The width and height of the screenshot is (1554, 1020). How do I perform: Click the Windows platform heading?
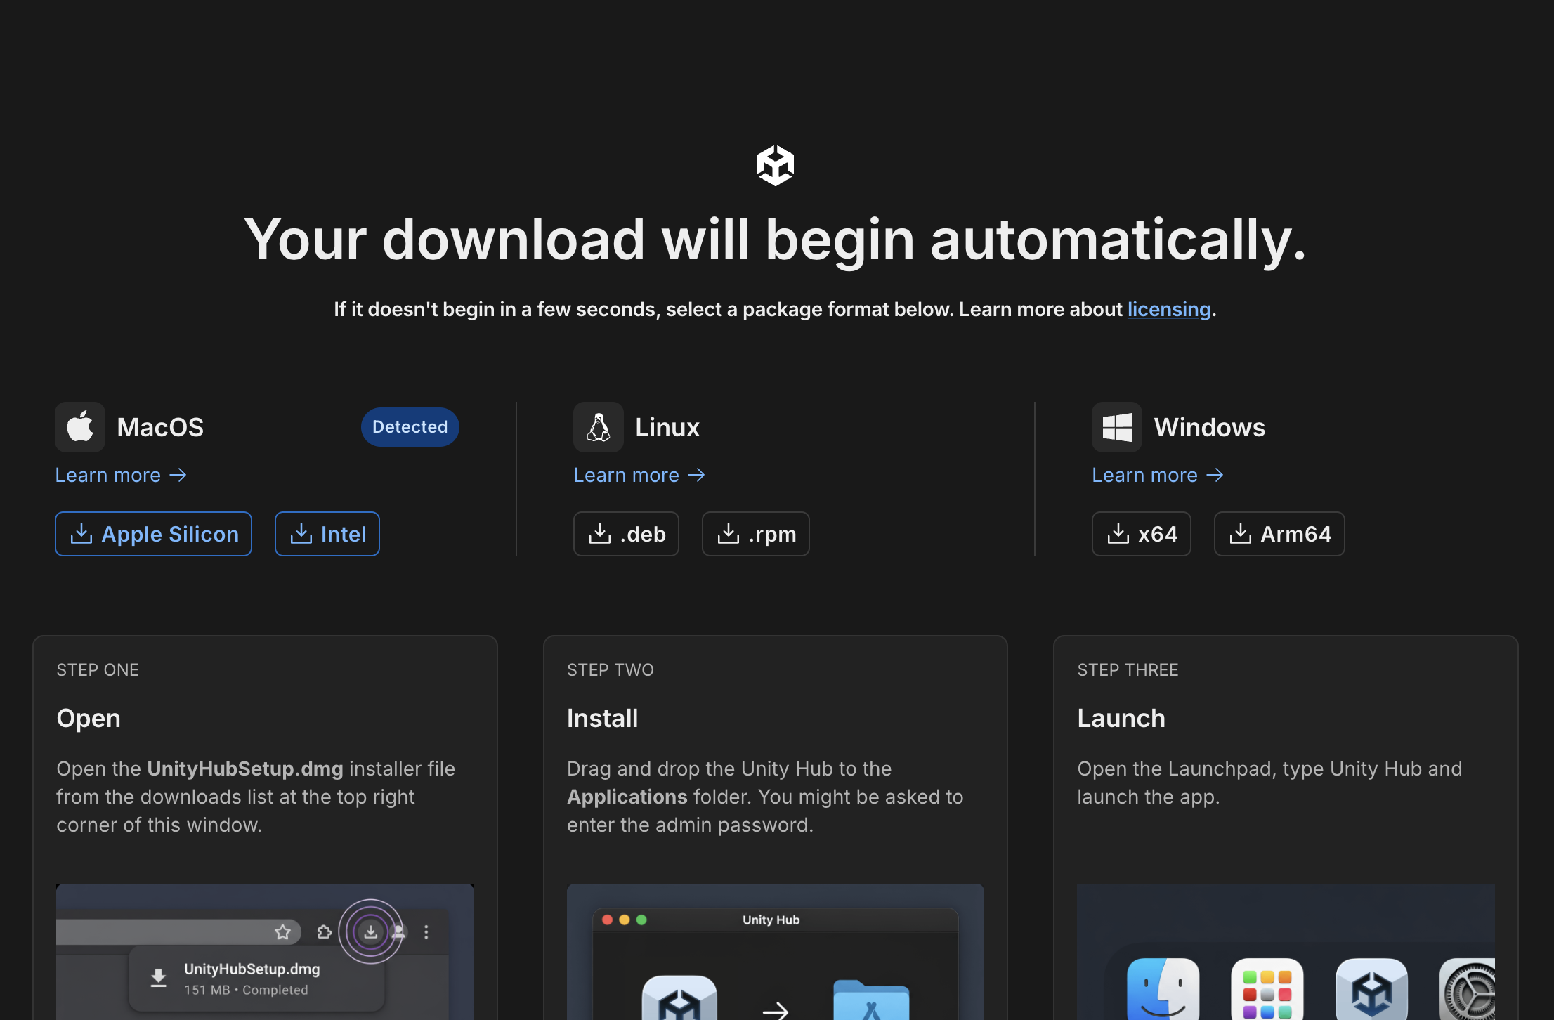(x=1210, y=427)
